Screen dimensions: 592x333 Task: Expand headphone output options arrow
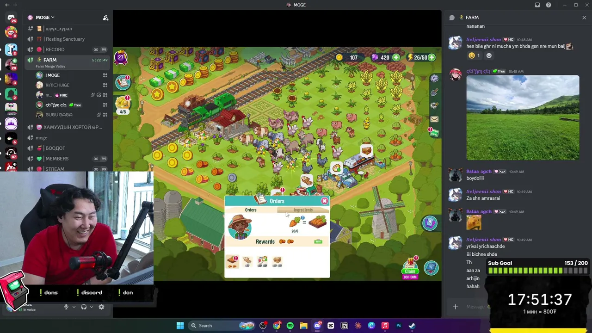(x=92, y=307)
